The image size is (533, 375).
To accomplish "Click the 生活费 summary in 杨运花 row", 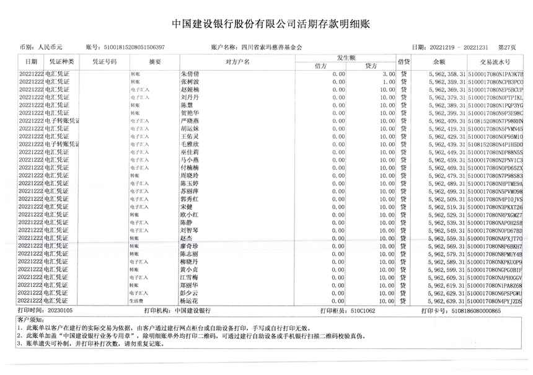I will click(x=136, y=301).
